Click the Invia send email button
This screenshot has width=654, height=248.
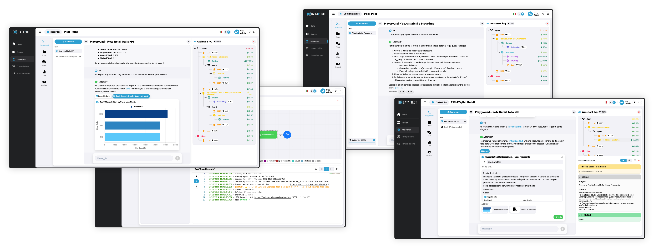coord(558,217)
